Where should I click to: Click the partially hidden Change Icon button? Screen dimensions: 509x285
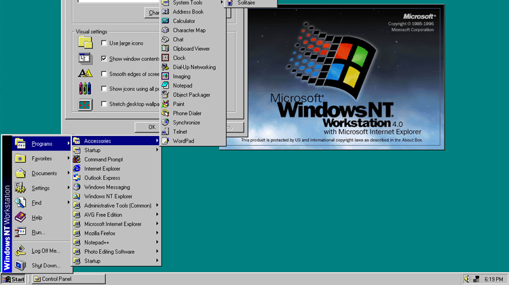[153, 13]
